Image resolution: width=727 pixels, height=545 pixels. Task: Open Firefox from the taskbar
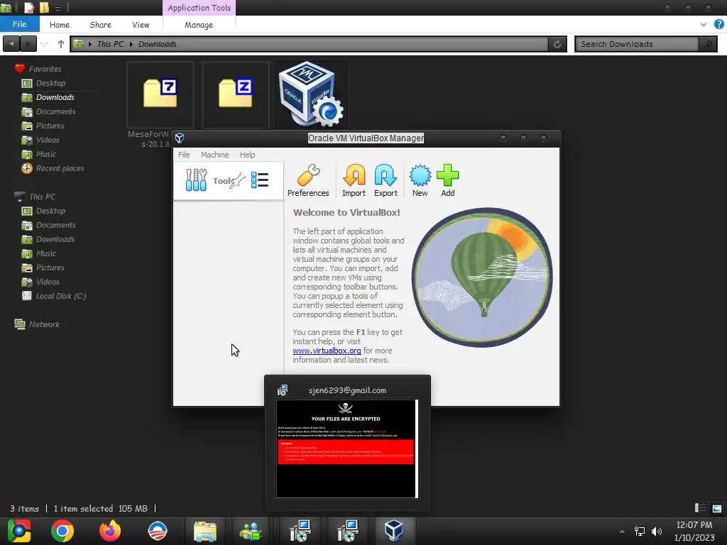click(x=110, y=531)
